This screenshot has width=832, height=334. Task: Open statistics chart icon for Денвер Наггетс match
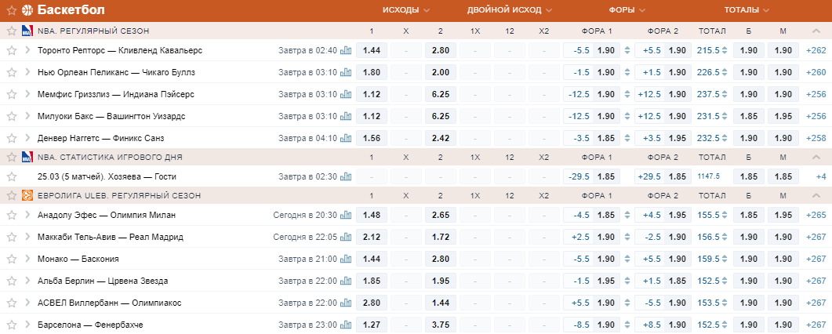coord(346,138)
